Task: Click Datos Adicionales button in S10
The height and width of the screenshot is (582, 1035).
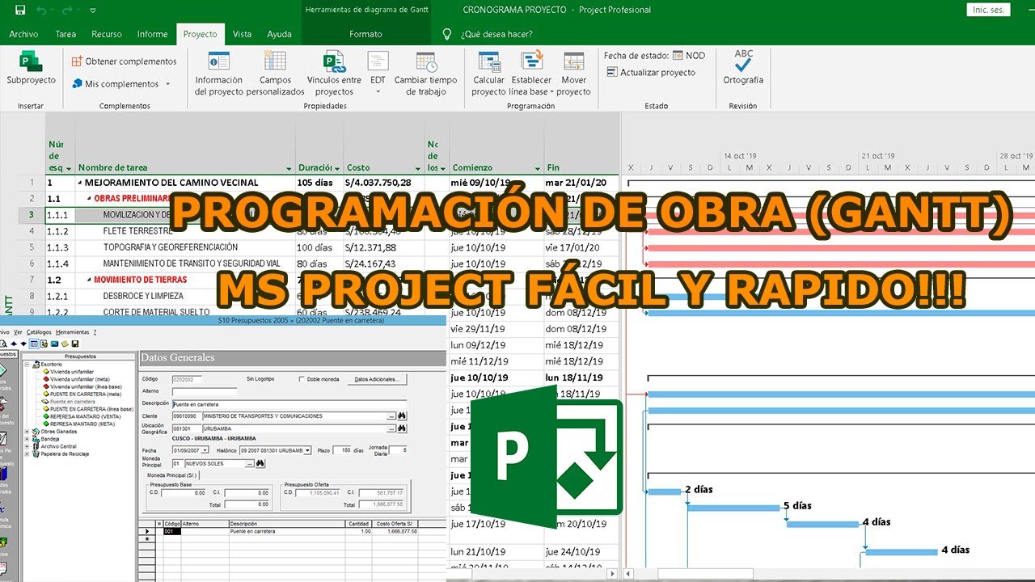Action: [377, 379]
